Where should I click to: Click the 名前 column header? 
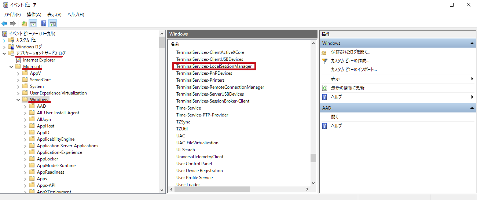coord(175,44)
